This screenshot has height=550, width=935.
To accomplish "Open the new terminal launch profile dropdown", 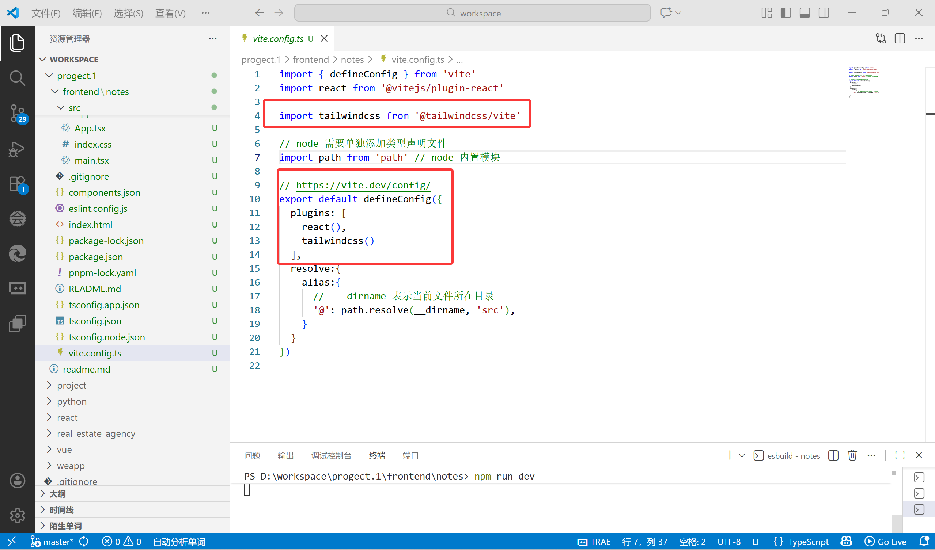I will (742, 455).
